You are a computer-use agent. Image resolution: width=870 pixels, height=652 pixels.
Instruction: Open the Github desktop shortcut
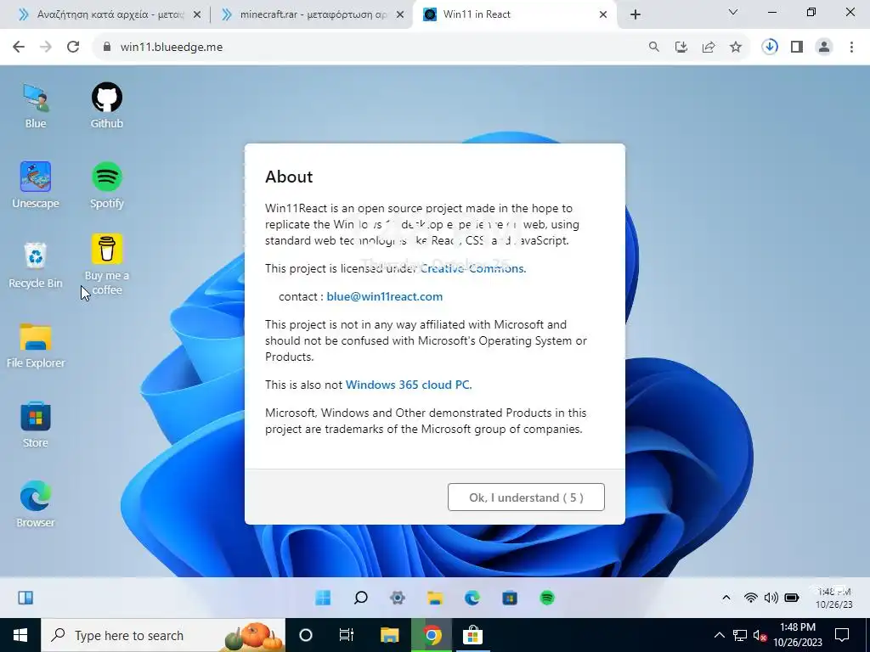click(x=106, y=106)
